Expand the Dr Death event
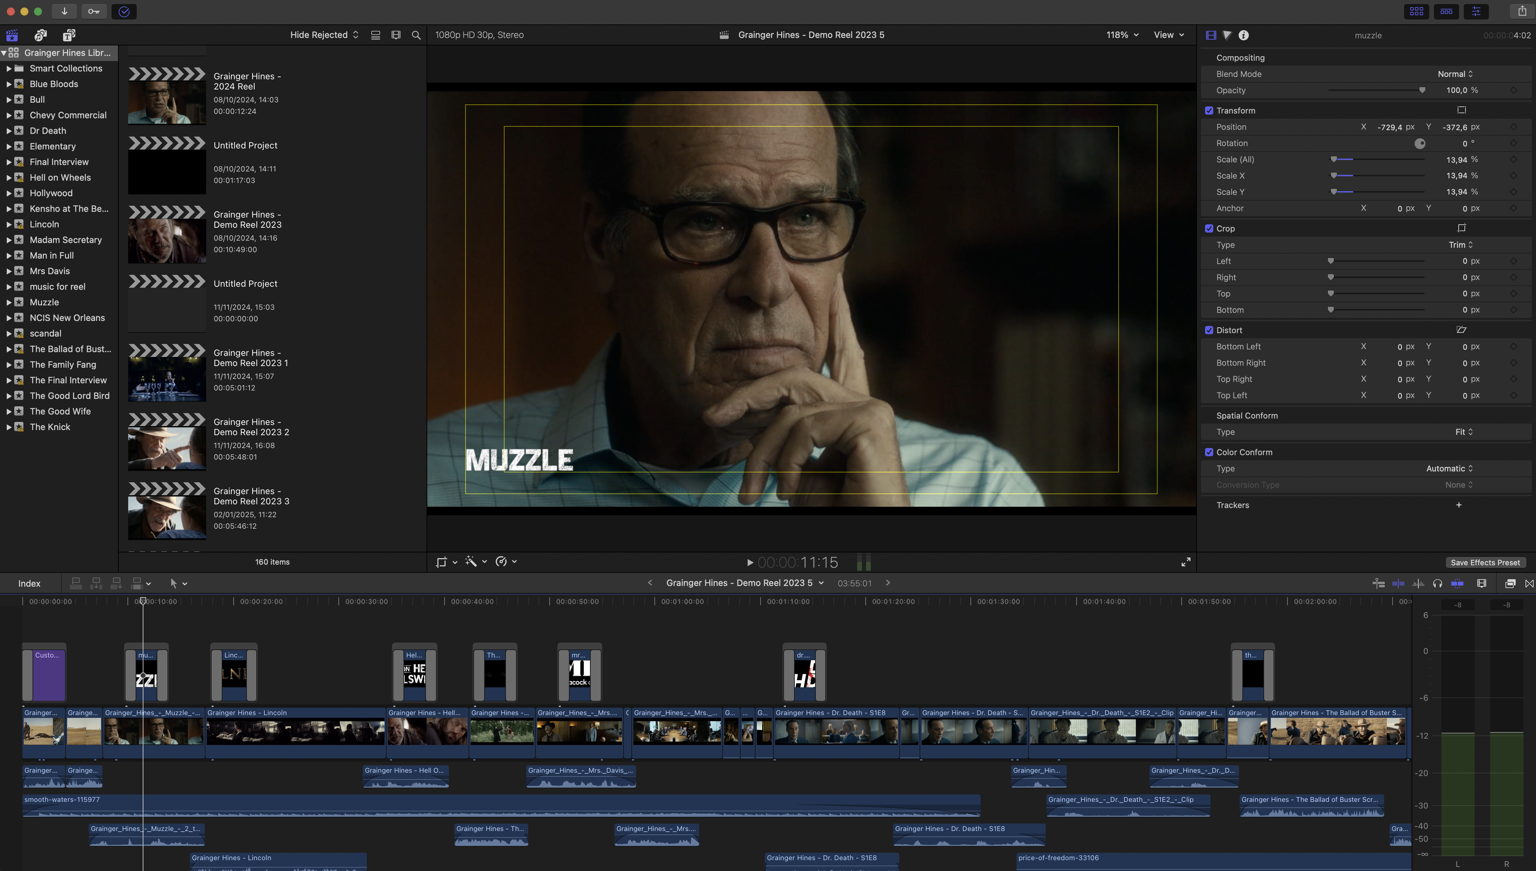The image size is (1536, 871). (8, 131)
